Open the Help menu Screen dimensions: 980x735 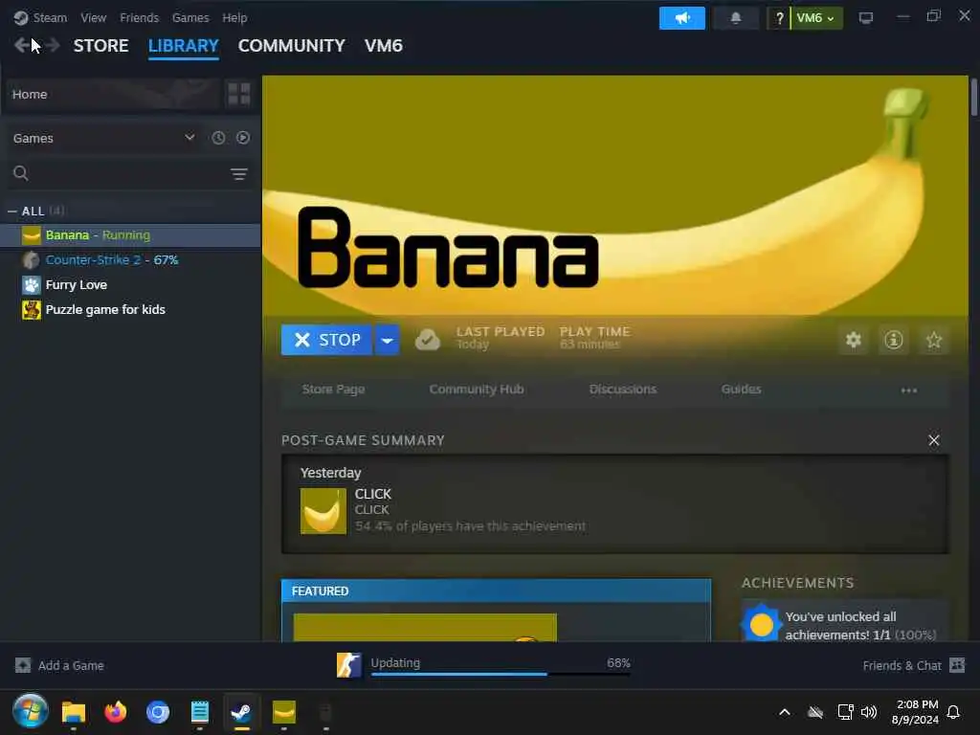coord(234,17)
